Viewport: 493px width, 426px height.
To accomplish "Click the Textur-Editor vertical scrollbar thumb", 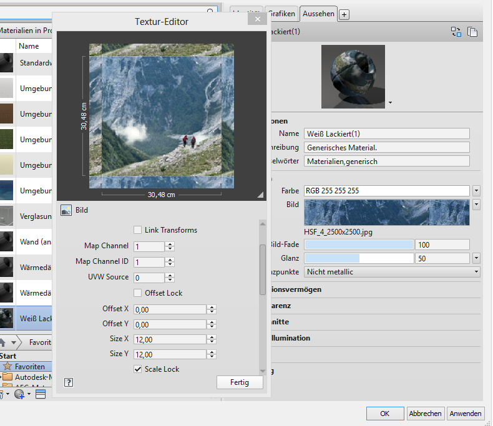I will coord(263,269).
